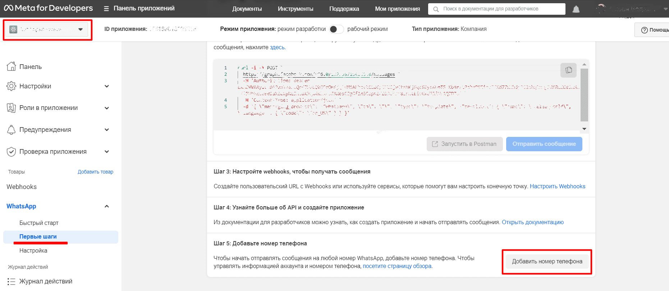Click Добавить номер телефона button
Screen dimensions: 669x291
[547, 262]
